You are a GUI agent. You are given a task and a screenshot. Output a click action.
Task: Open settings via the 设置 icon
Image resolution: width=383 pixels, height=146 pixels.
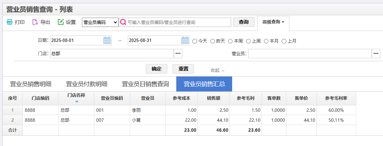point(61,22)
